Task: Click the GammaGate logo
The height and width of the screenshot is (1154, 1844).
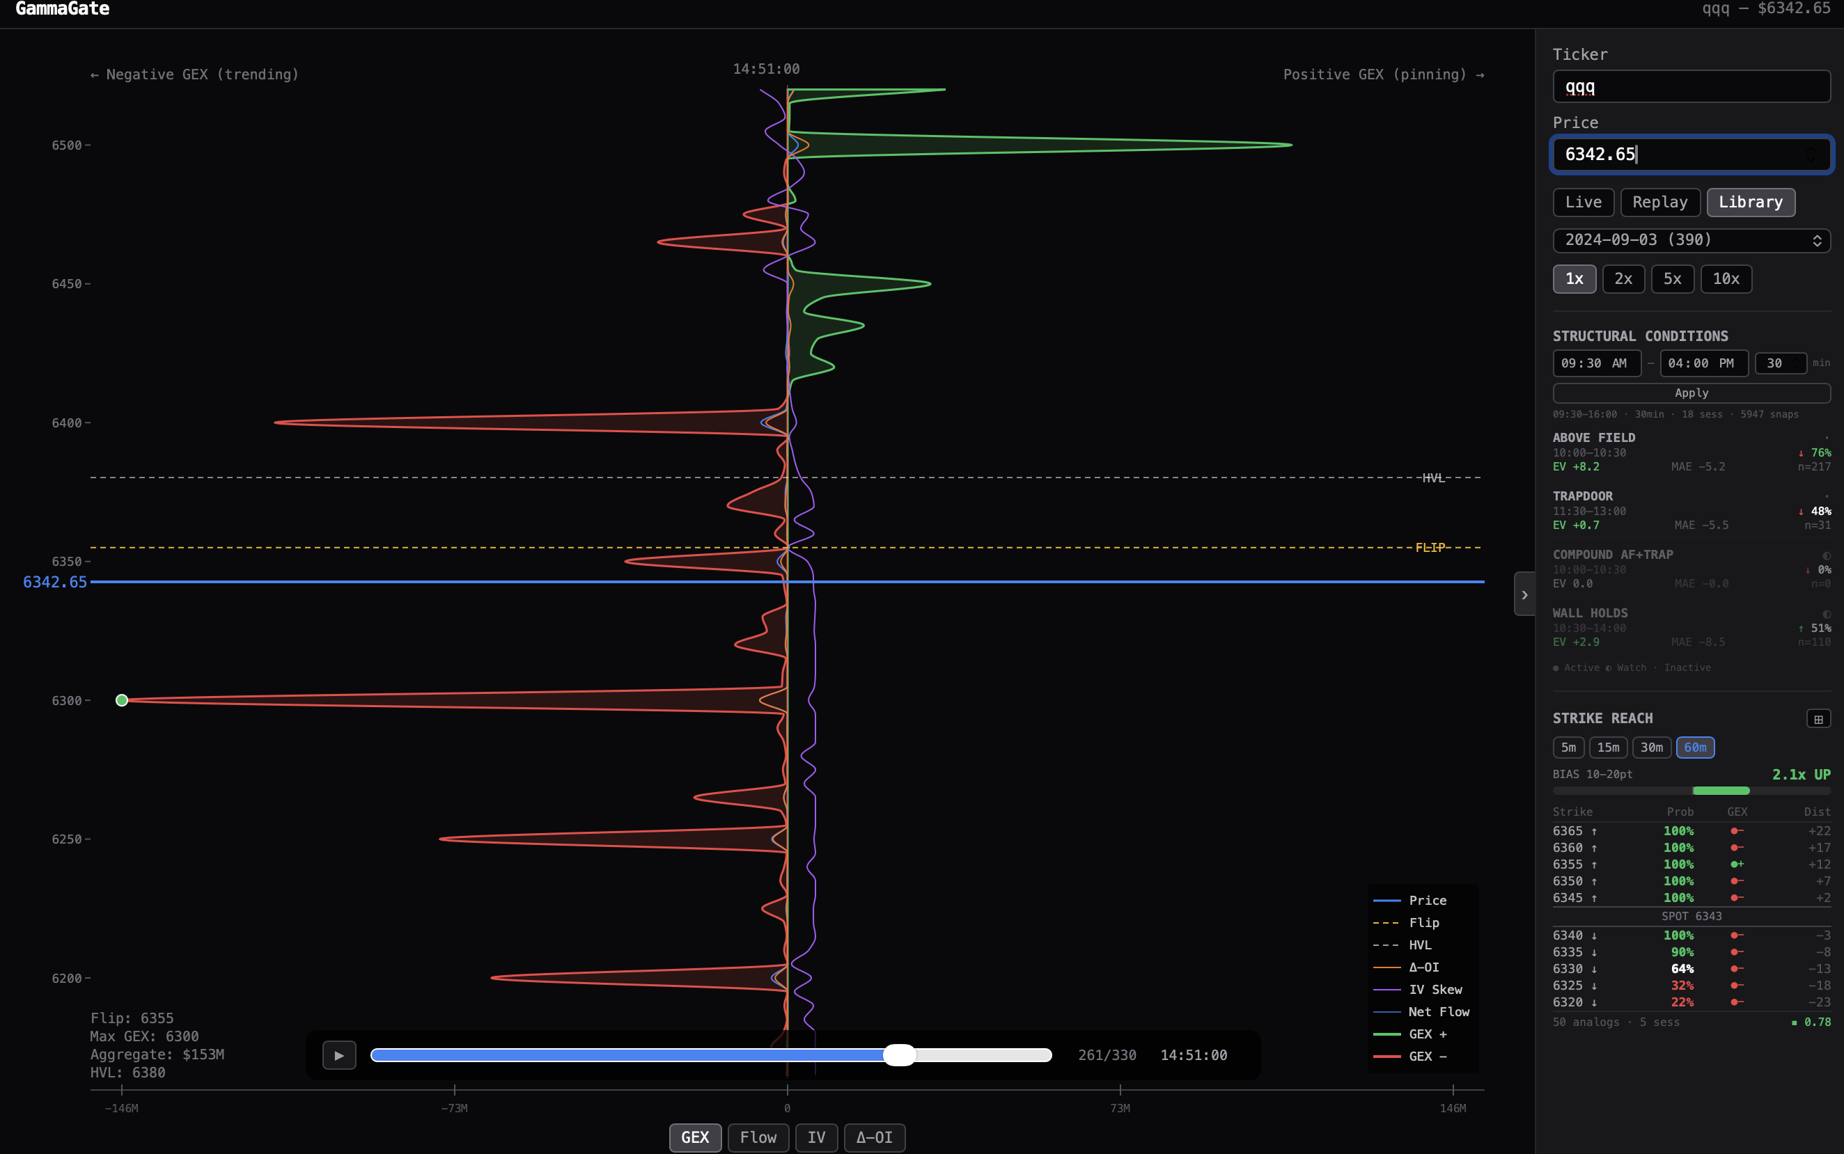Action: [x=63, y=10]
